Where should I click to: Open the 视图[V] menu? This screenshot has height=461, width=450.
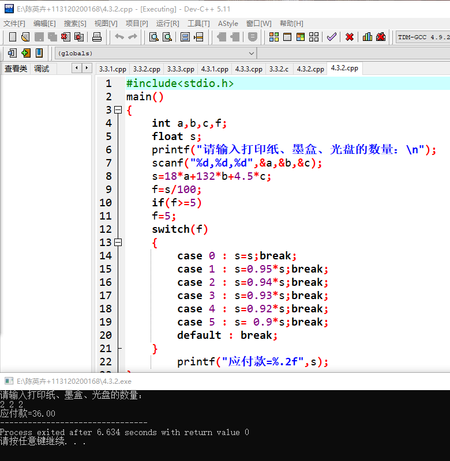pos(106,24)
